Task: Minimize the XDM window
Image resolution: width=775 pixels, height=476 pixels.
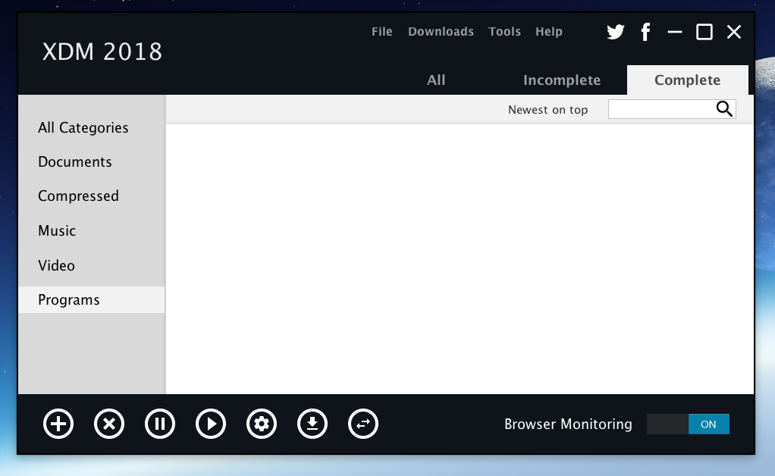Action: tap(675, 32)
